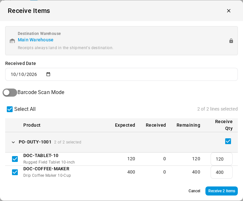
Task: Edit receive quantity for DOC-COFFEE-MAKER
Action: (222, 172)
